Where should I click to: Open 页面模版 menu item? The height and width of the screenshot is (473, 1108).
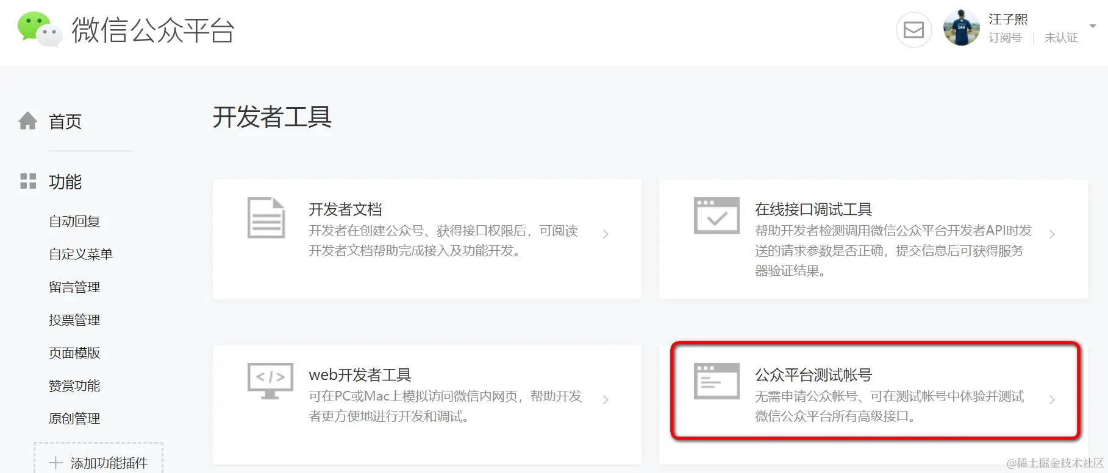pos(74,352)
